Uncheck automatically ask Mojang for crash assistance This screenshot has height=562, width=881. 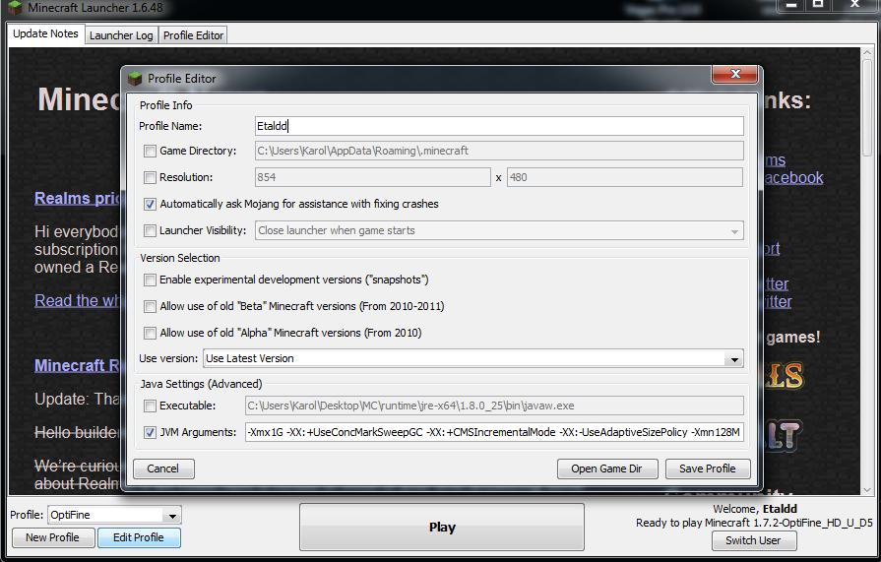coord(150,204)
